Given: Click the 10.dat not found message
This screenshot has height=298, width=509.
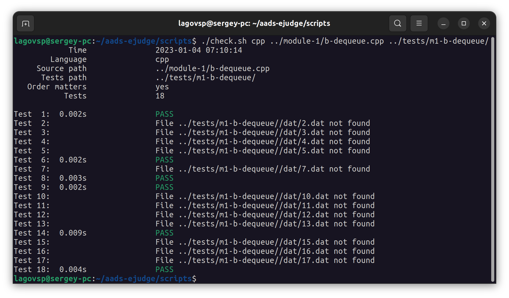Looking at the screenshot, I should 265,196.
